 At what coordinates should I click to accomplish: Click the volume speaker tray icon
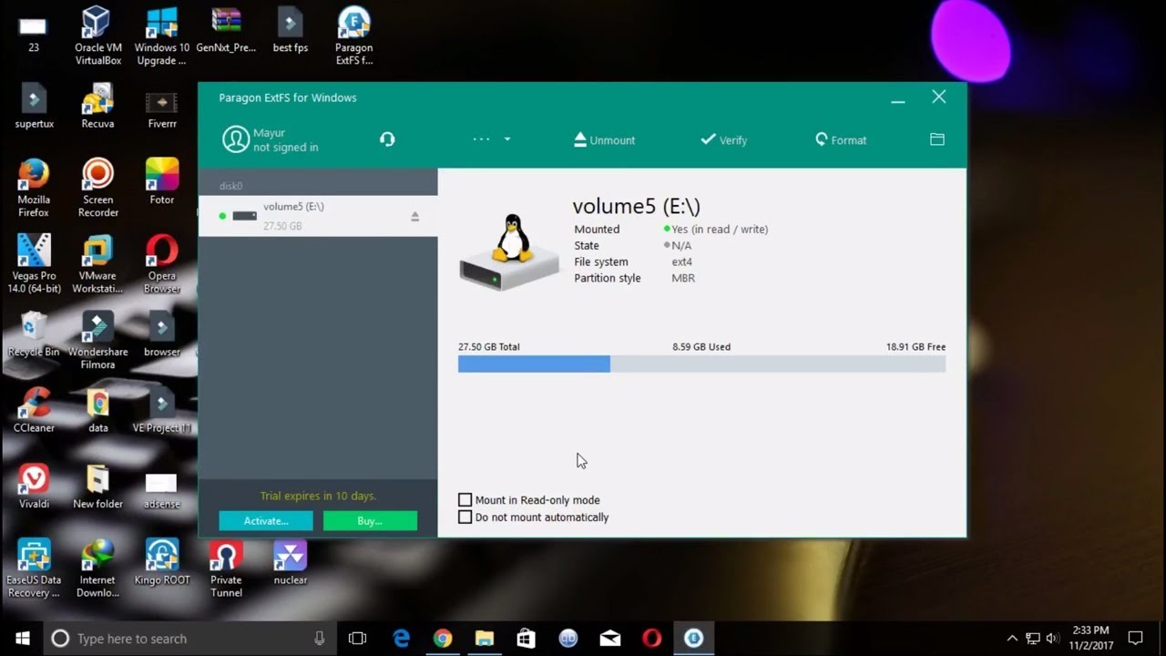(1052, 639)
